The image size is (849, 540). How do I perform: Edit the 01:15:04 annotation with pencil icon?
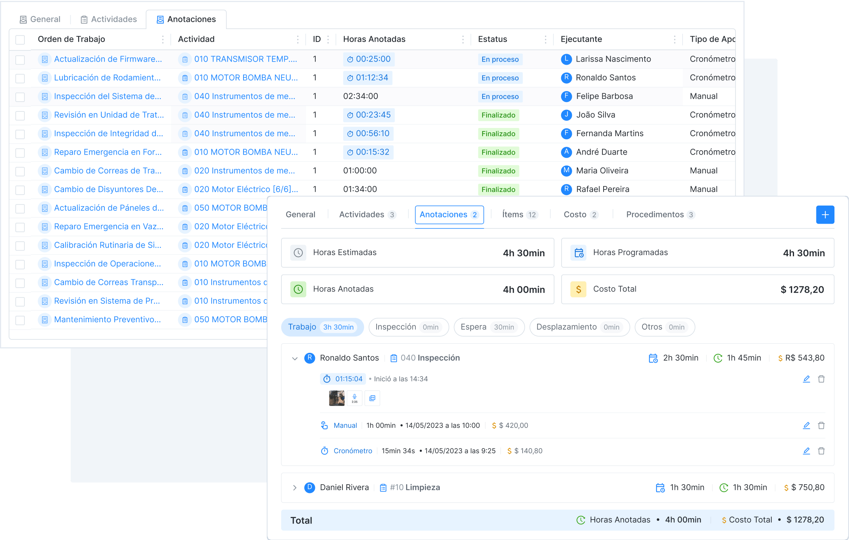tap(807, 379)
